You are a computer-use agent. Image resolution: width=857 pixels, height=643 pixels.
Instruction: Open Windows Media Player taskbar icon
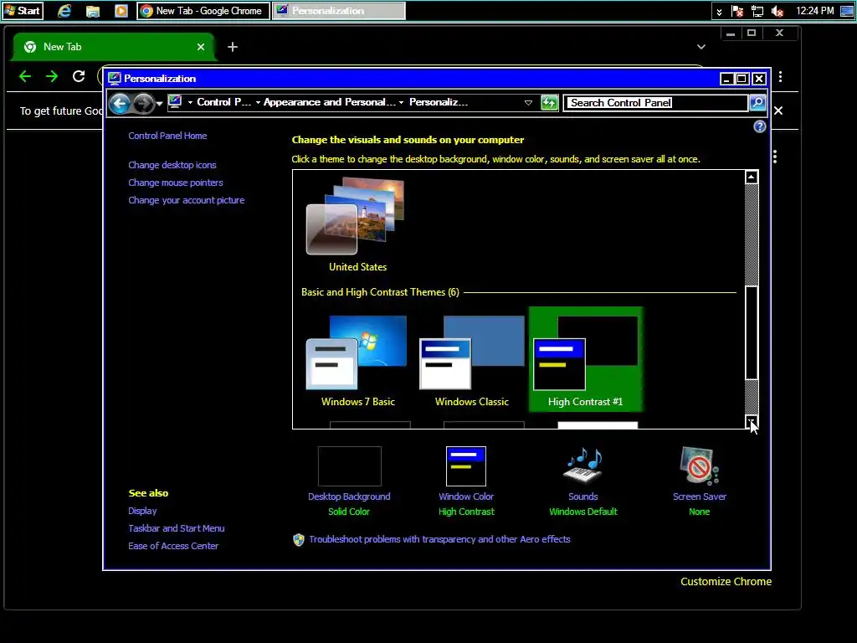coord(121,10)
